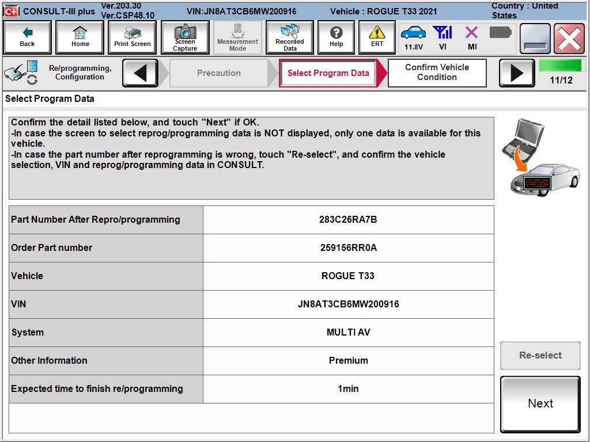Image resolution: width=590 pixels, height=442 pixels.
Task: Click the MULTI AV system value
Action: coord(348,332)
